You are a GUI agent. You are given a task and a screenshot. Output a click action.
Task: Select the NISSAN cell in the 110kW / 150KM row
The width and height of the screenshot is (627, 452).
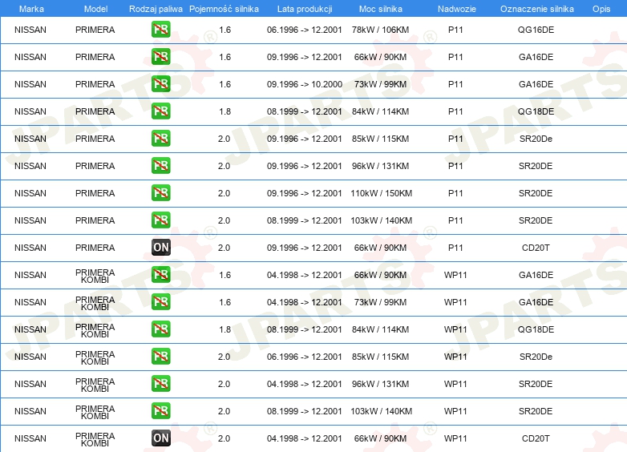(30, 193)
